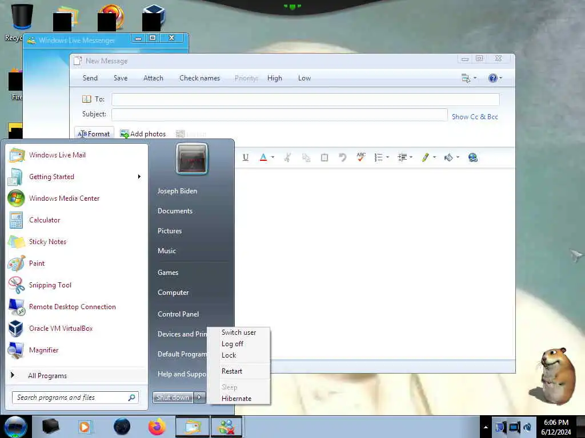Image resolution: width=585 pixels, height=438 pixels.
Task: Click Check names in the toolbar
Action: pos(199,78)
